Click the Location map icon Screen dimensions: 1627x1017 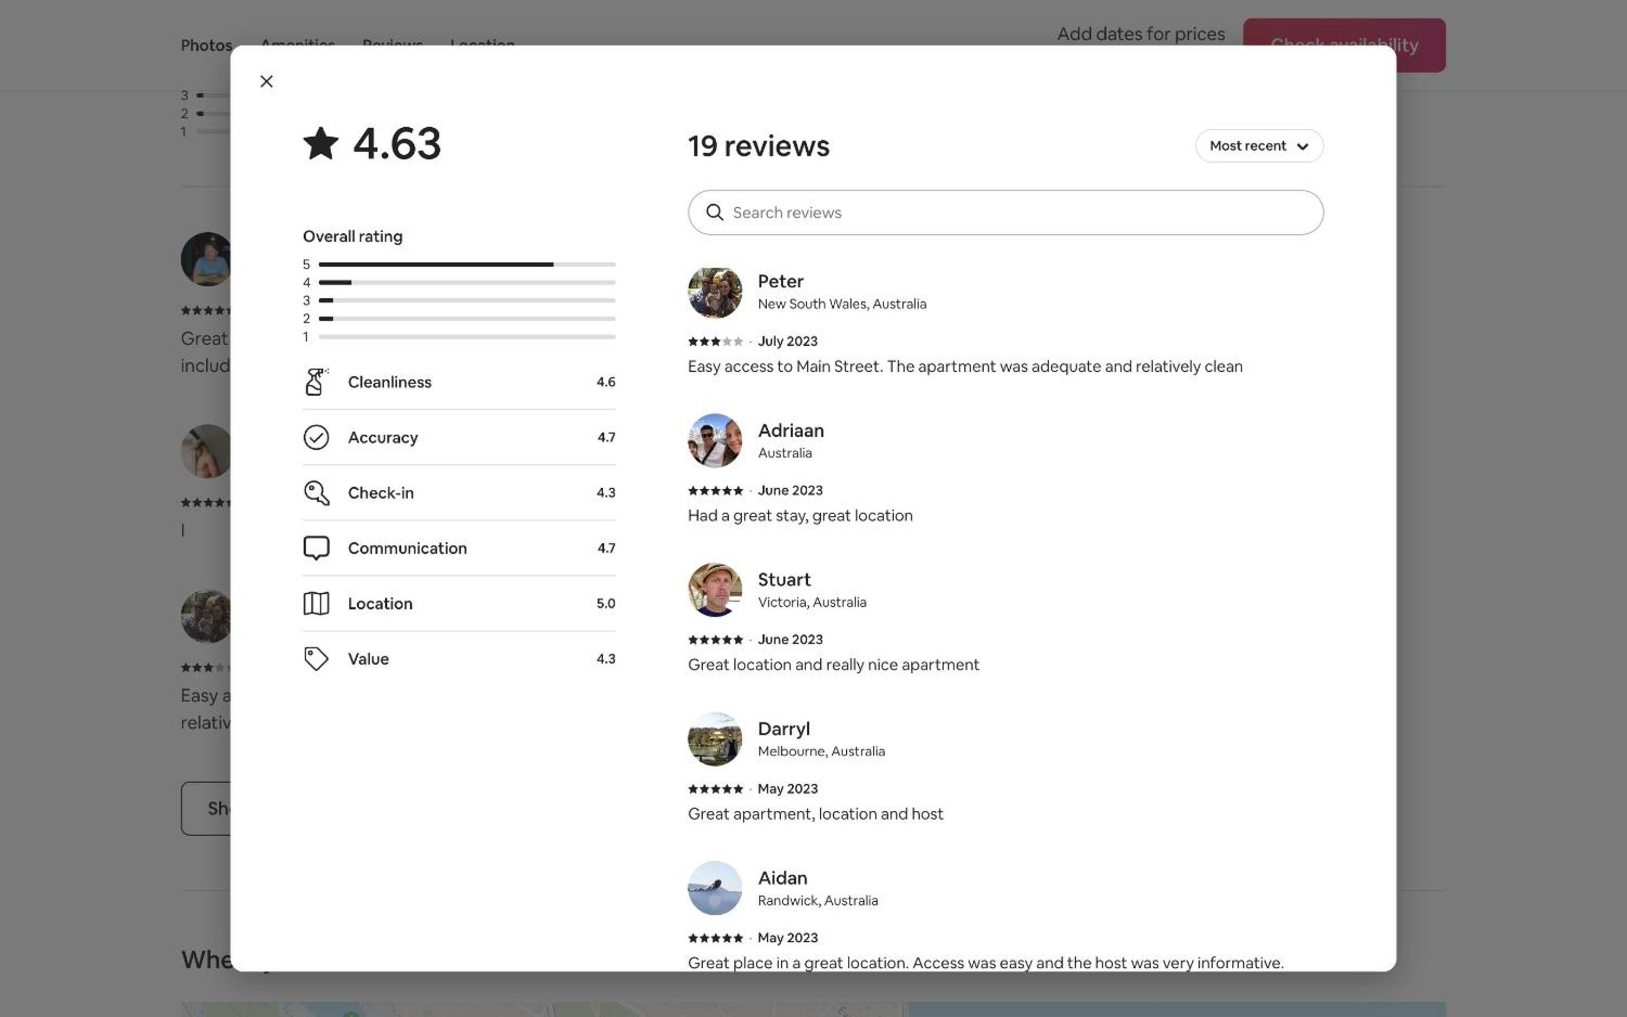point(315,603)
